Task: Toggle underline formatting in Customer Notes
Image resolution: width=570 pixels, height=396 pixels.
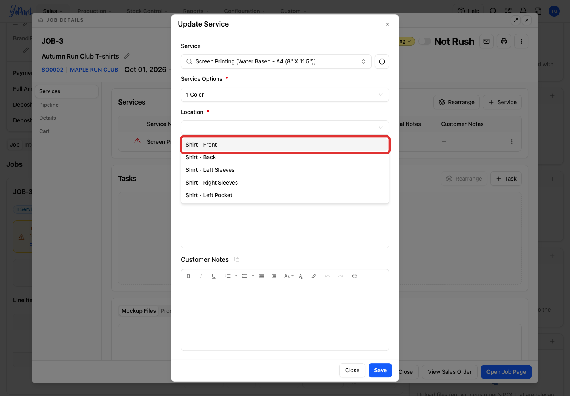Action: [x=214, y=276]
